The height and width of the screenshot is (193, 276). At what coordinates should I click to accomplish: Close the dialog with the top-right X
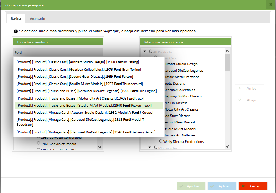click(x=271, y=5)
